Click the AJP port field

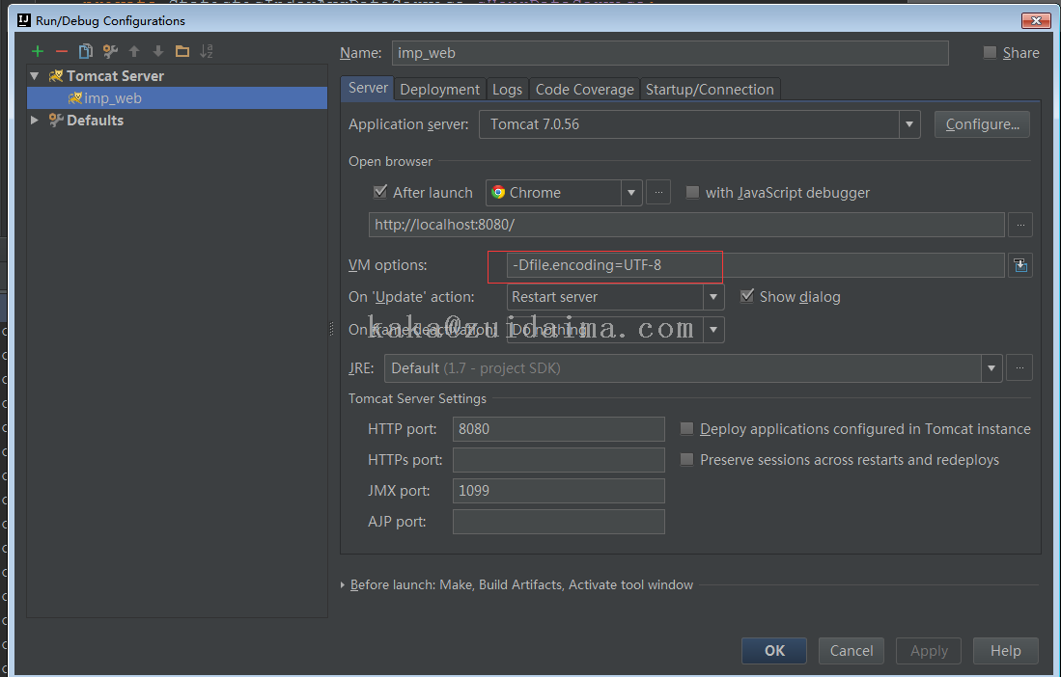pos(558,522)
